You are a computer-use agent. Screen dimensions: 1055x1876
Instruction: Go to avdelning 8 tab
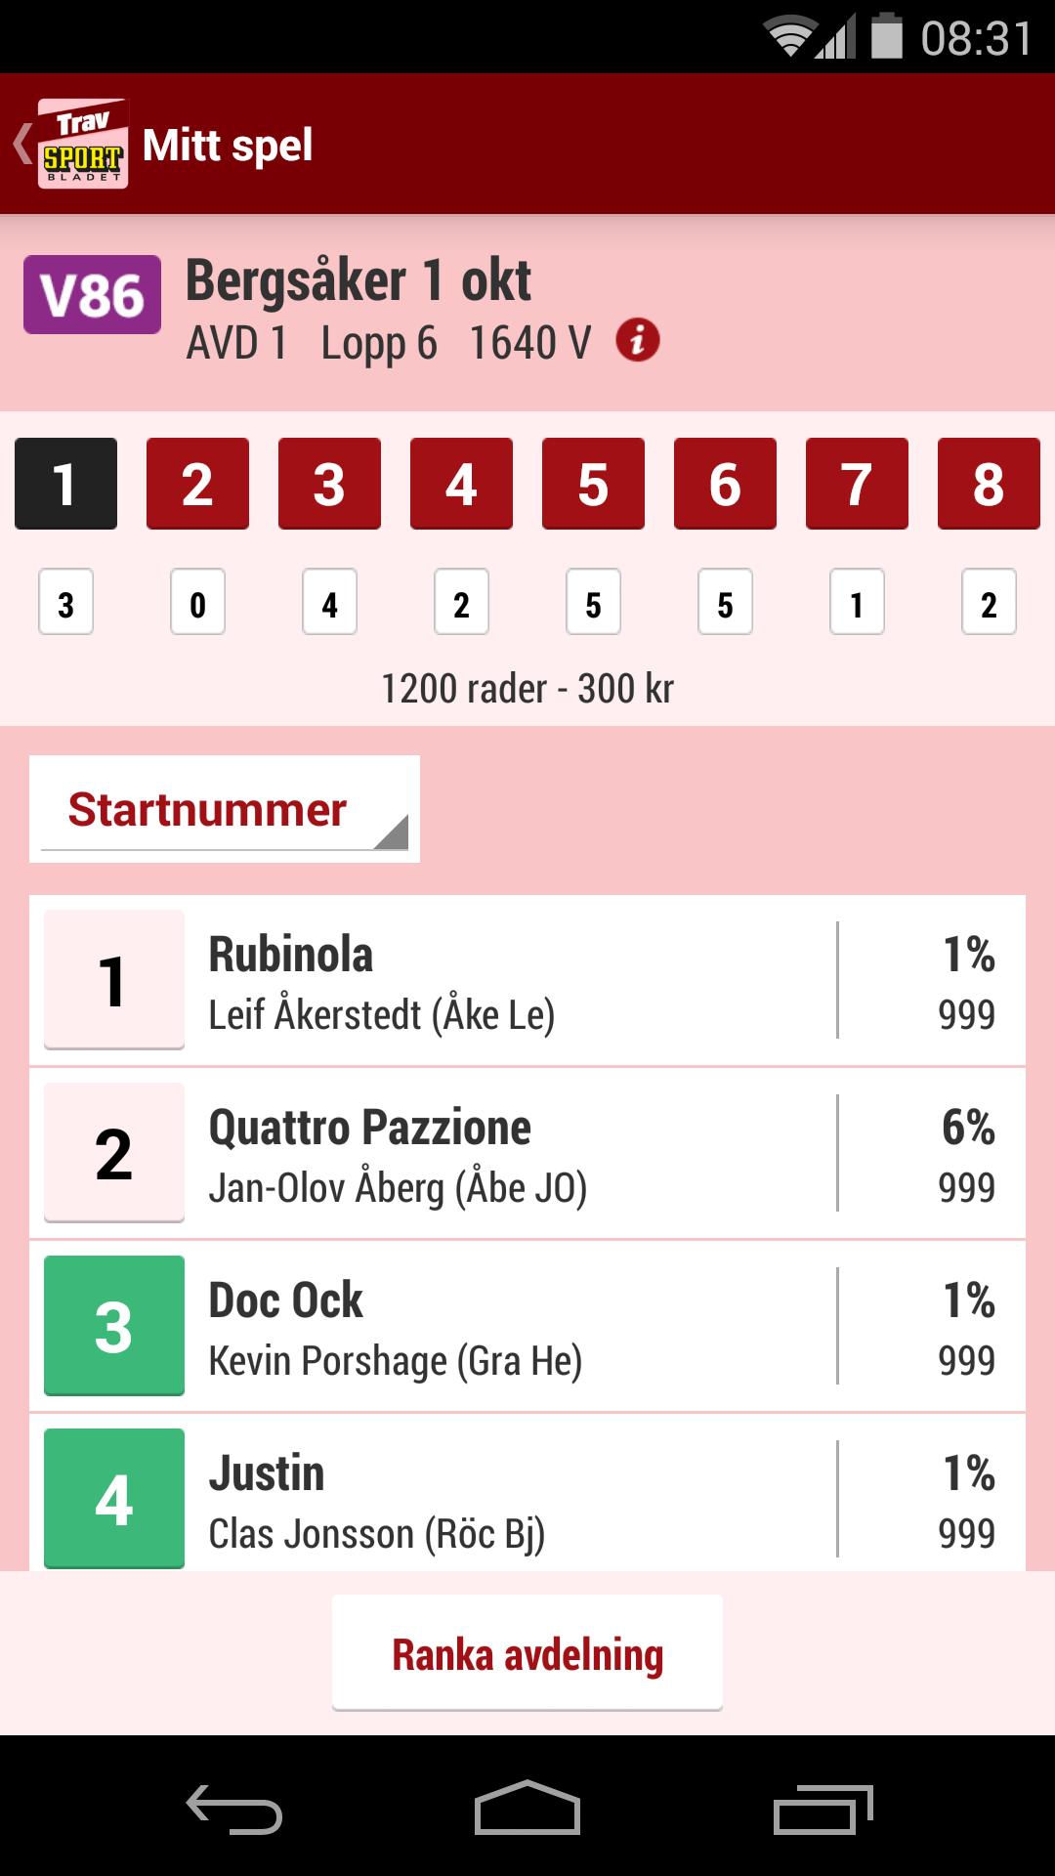989,484
